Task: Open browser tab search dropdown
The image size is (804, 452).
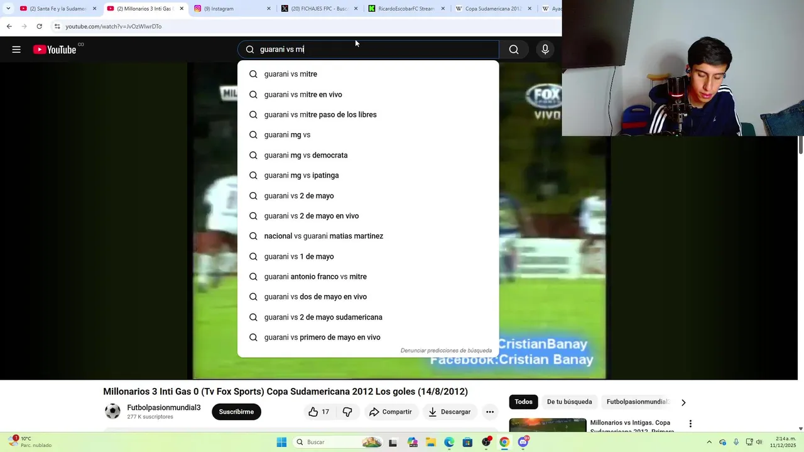Action: (x=8, y=9)
